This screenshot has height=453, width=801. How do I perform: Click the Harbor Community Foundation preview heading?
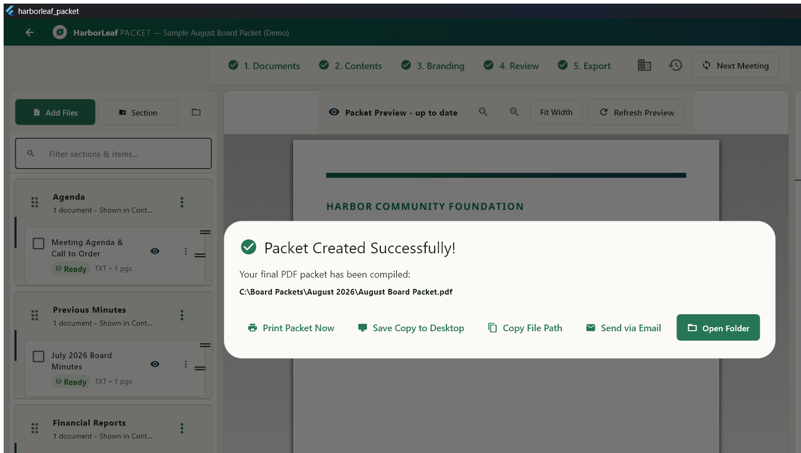(425, 206)
